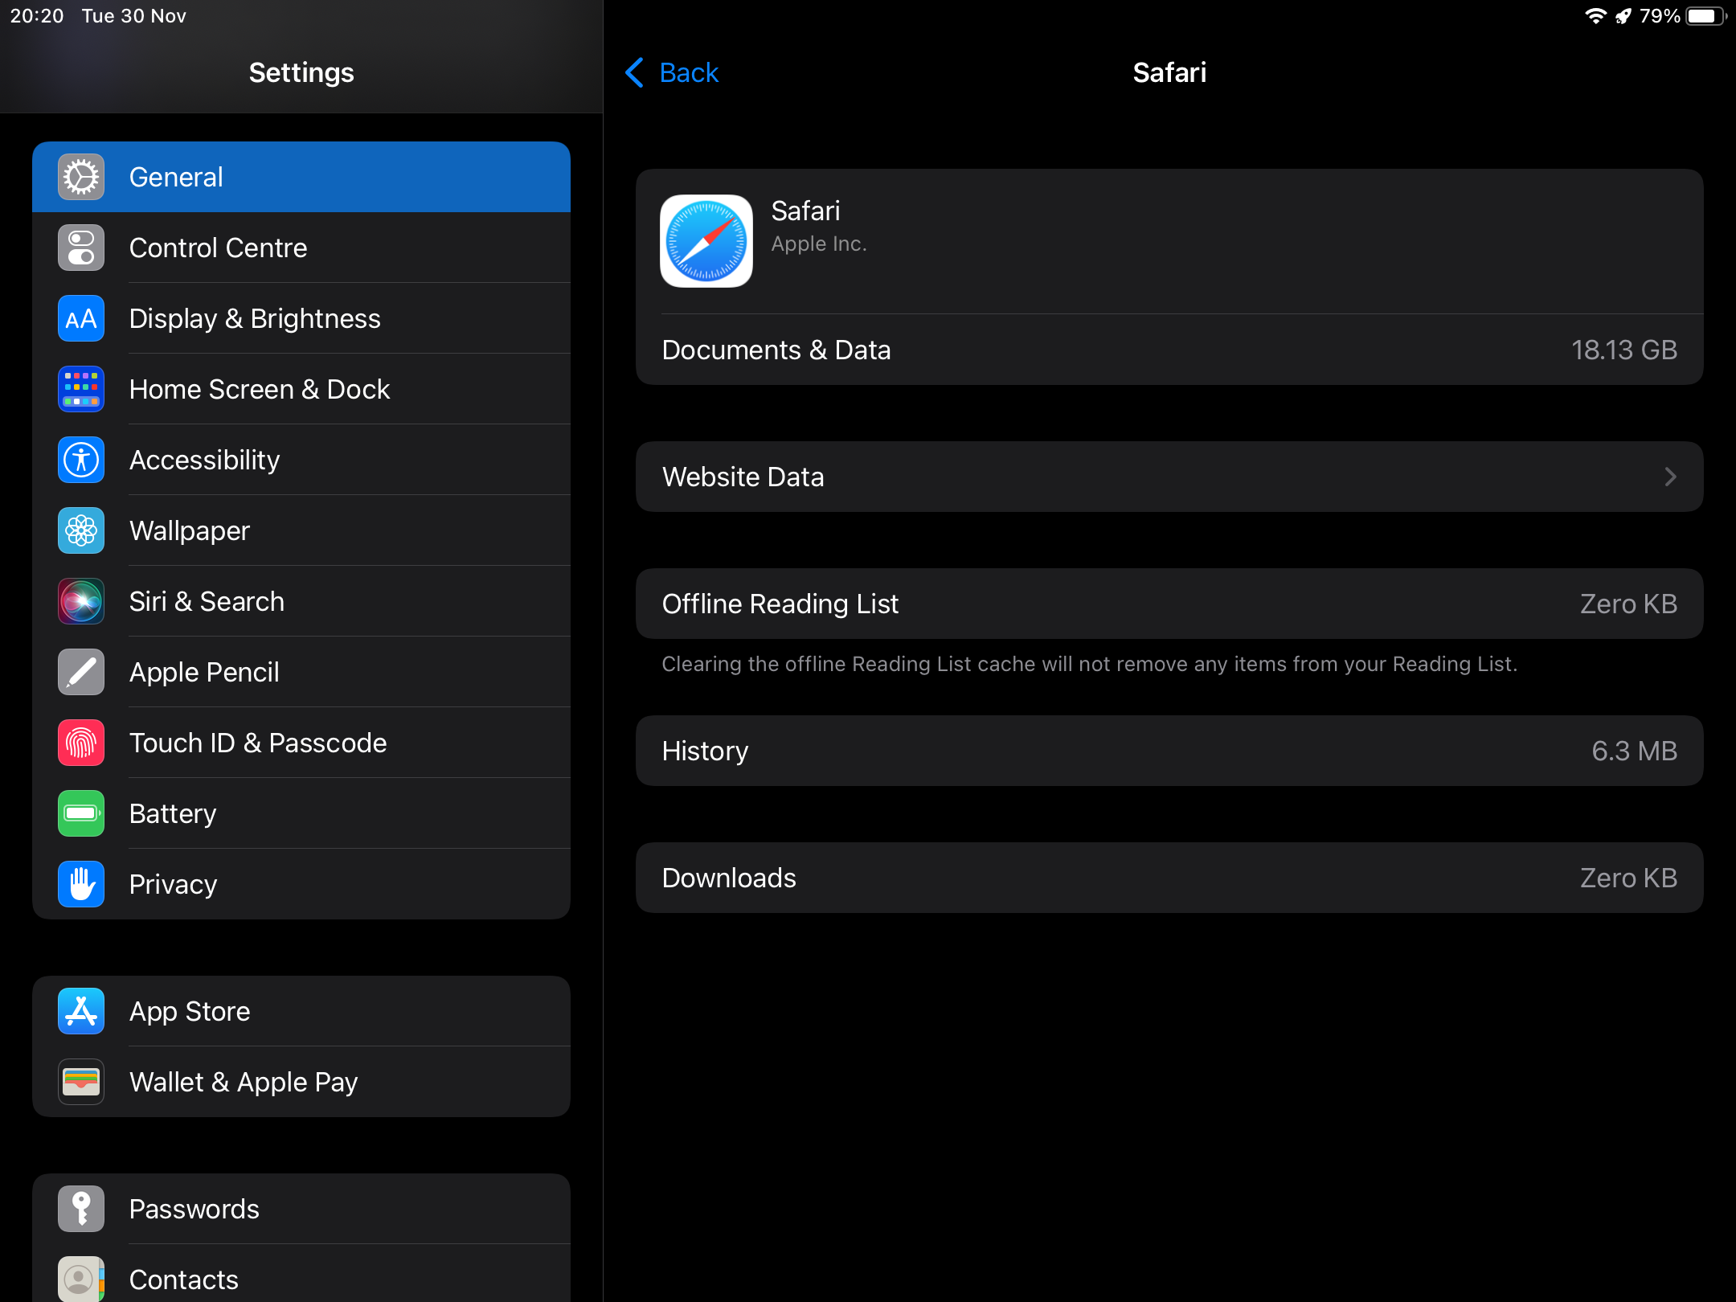Screen dimensions: 1736x1302
Task: Tap the Settings sidebar title
Action: pos(301,72)
